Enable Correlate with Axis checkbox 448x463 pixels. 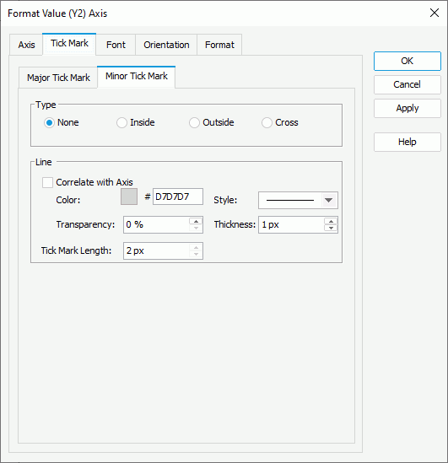coord(47,182)
